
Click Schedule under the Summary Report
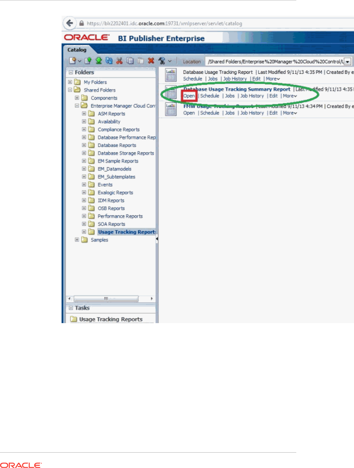pos(210,96)
